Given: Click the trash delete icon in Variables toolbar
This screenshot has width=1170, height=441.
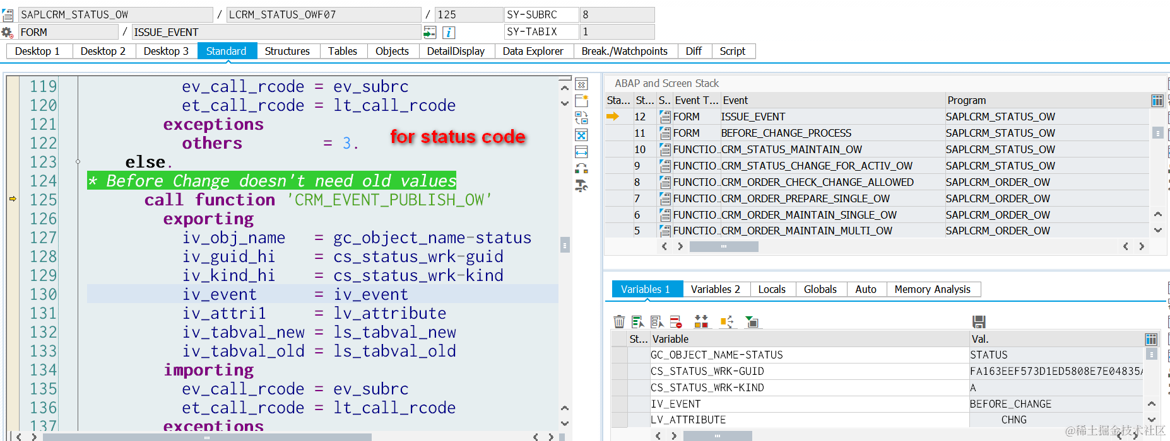Looking at the screenshot, I should point(619,322).
